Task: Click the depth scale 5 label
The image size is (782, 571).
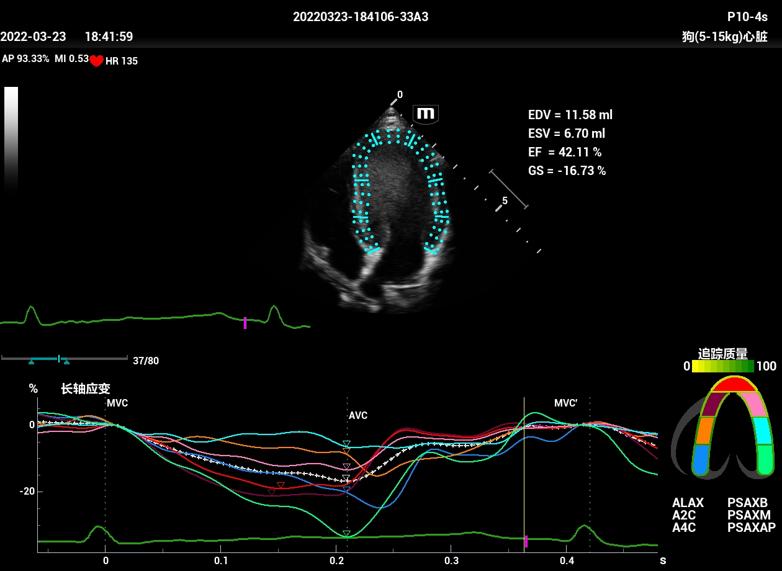Action: [505, 201]
